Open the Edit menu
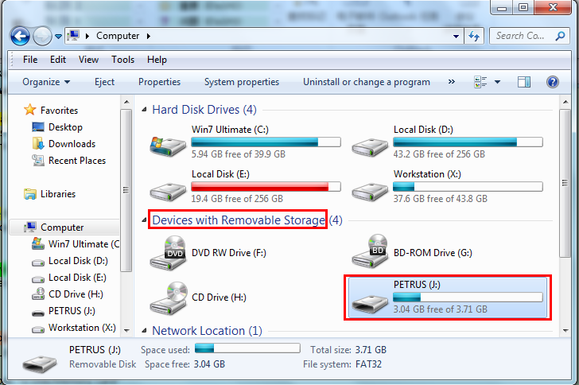 58,60
